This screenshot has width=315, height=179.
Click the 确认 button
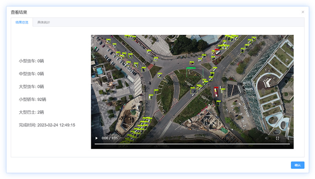point(298,165)
